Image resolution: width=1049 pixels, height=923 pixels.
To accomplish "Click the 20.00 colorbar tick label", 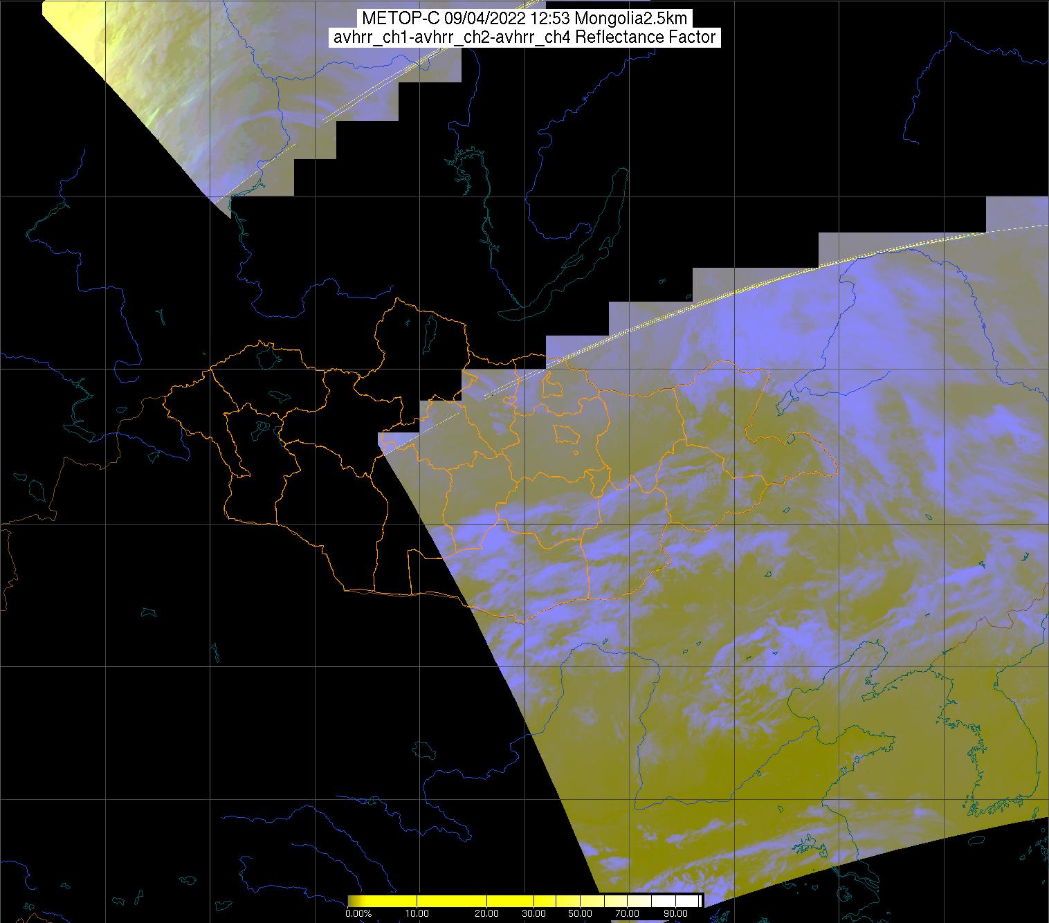I will click(488, 914).
